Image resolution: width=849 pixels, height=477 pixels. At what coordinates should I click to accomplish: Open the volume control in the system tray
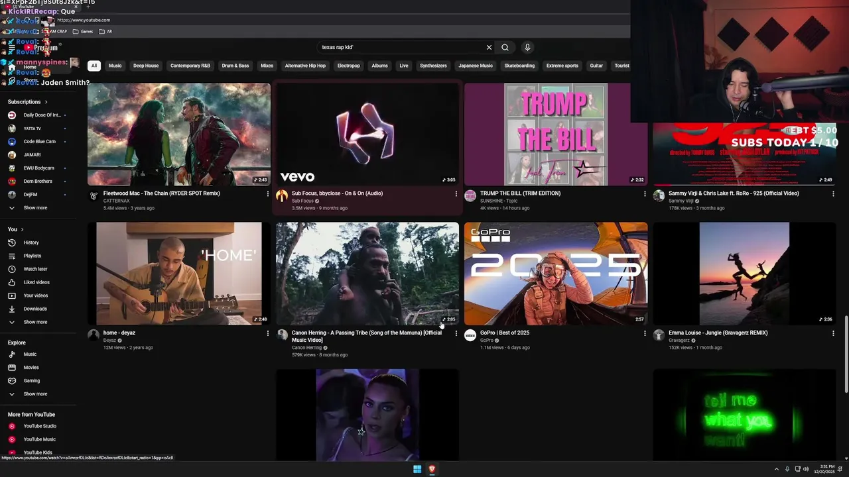pyautogui.click(x=806, y=469)
